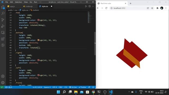
Task: Change encoding via UTF-8
Action: pos(55,87)
